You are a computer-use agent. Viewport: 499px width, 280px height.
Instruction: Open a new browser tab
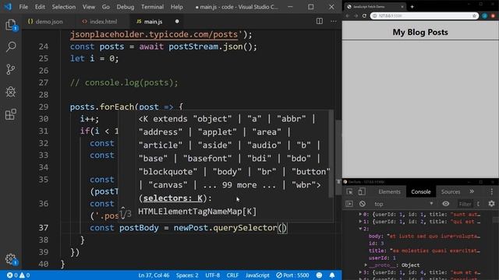(x=412, y=7)
